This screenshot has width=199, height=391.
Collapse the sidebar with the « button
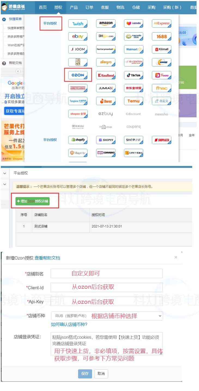18,71
